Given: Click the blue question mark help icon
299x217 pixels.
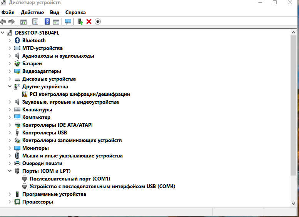Looking at the screenshot, I should 47,22.
